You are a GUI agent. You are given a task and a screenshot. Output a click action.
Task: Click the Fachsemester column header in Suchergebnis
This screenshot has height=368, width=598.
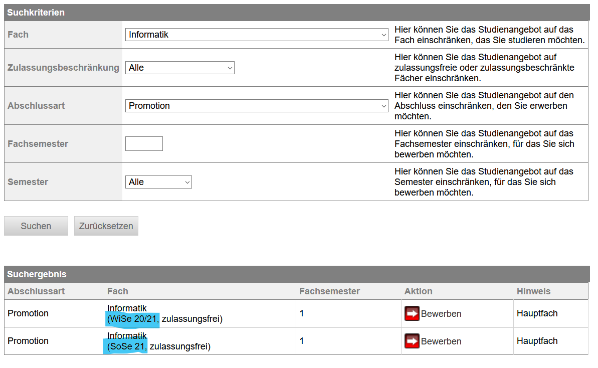[329, 291]
